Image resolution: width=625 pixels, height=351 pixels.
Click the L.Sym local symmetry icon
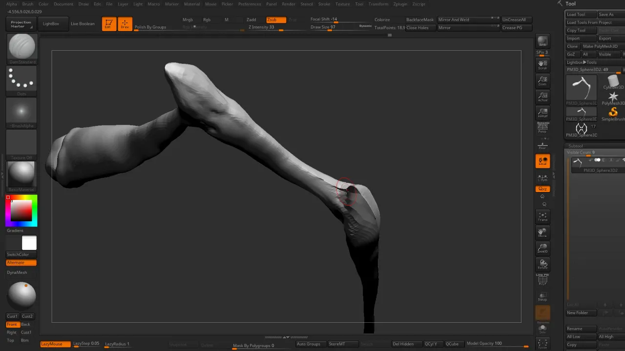point(542,177)
